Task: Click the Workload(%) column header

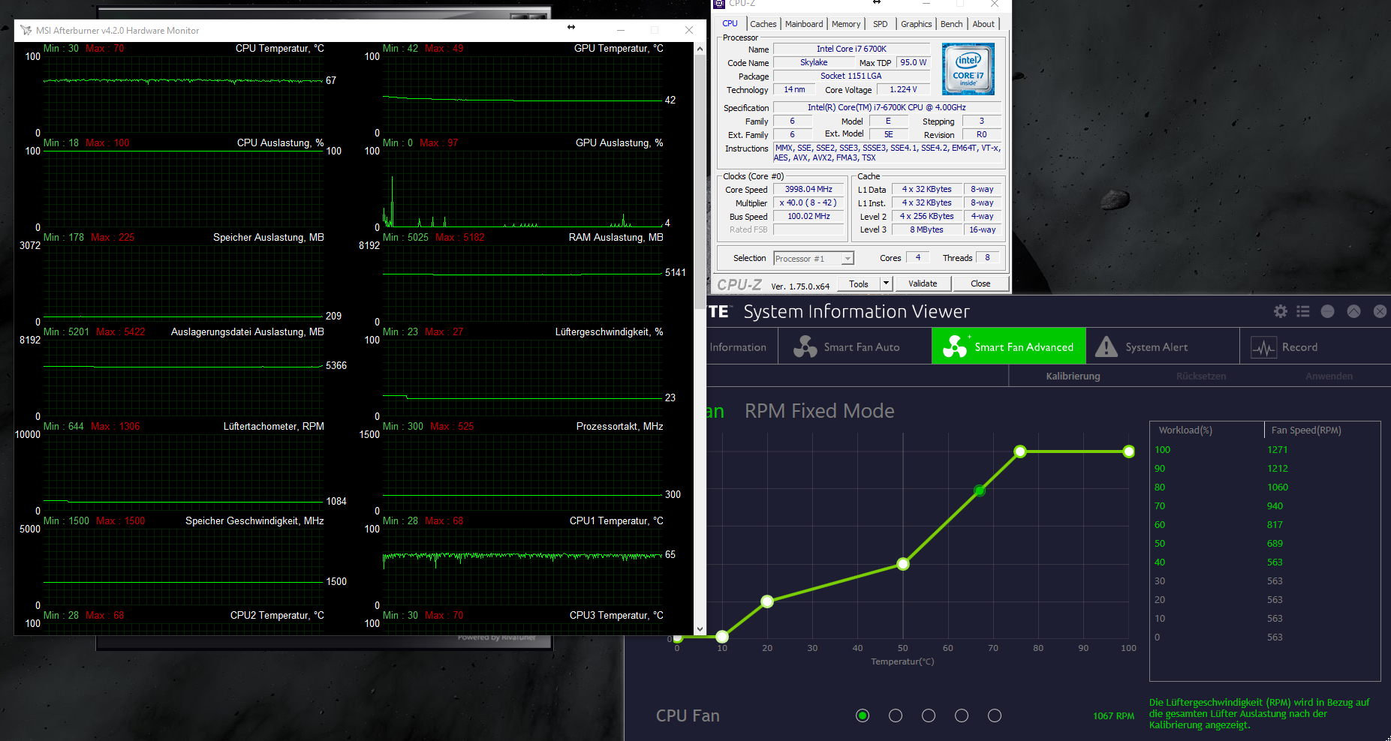Action: (x=1185, y=430)
